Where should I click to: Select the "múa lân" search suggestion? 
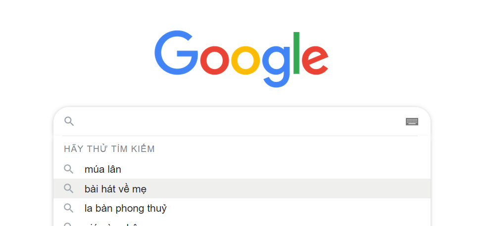(x=103, y=169)
